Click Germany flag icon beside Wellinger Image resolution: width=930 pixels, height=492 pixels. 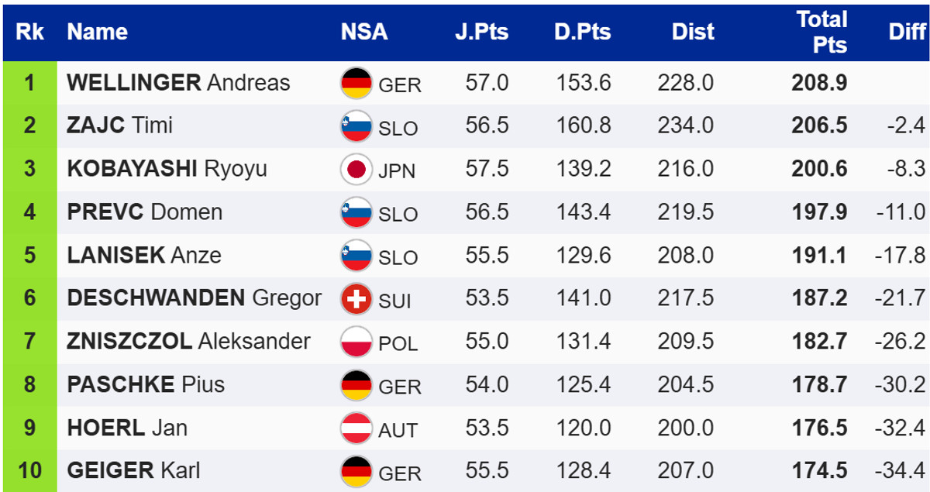pos(356,84)
